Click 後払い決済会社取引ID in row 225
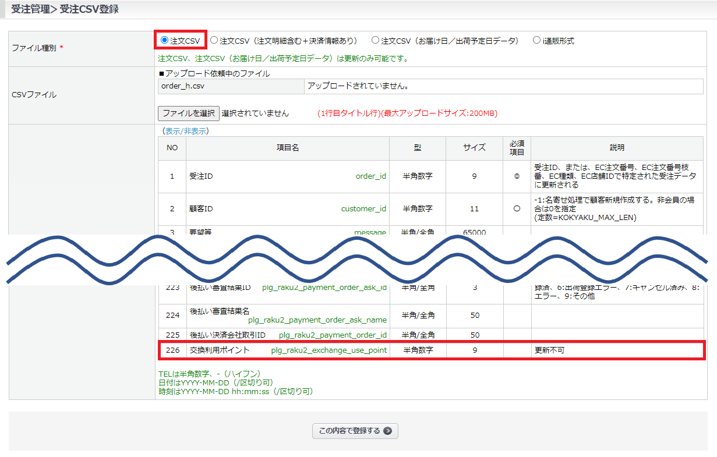The image size is (717, 457). pos(227,335)
